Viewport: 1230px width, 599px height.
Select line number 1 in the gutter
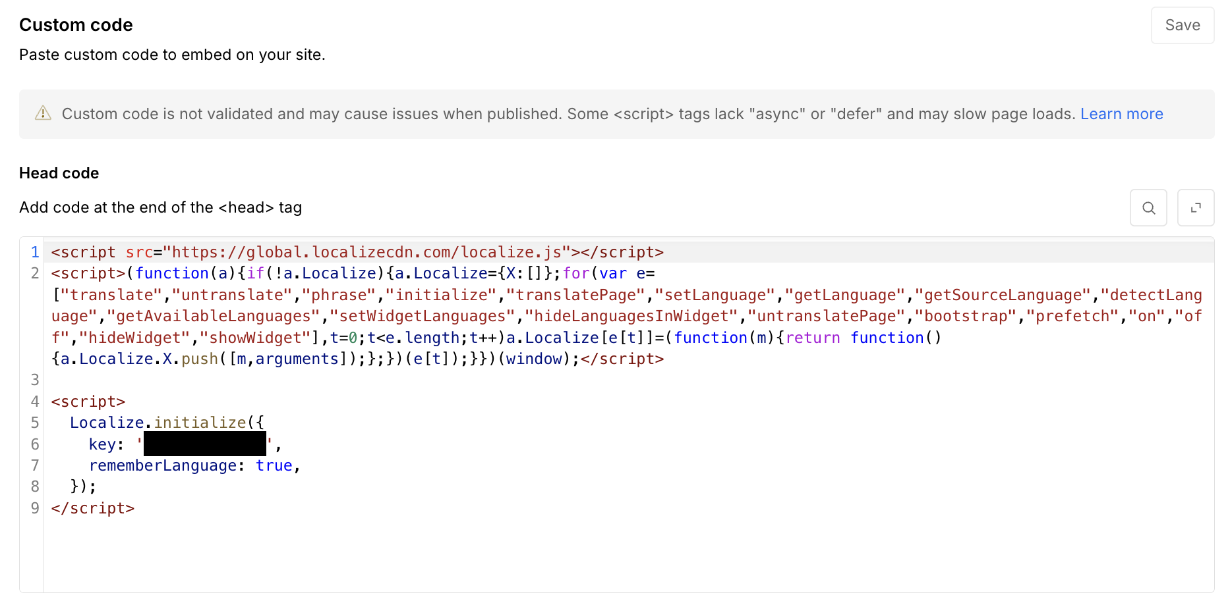(x=35, y=252)
